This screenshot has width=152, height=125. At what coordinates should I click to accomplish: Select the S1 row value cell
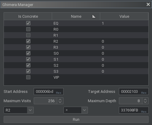click(124, 59)
